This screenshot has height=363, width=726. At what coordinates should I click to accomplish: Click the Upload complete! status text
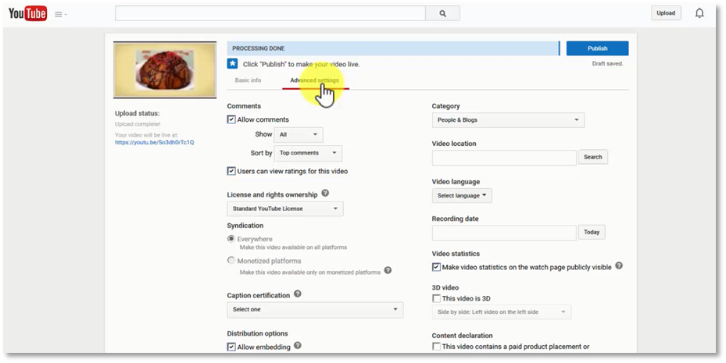click(138, 124)
